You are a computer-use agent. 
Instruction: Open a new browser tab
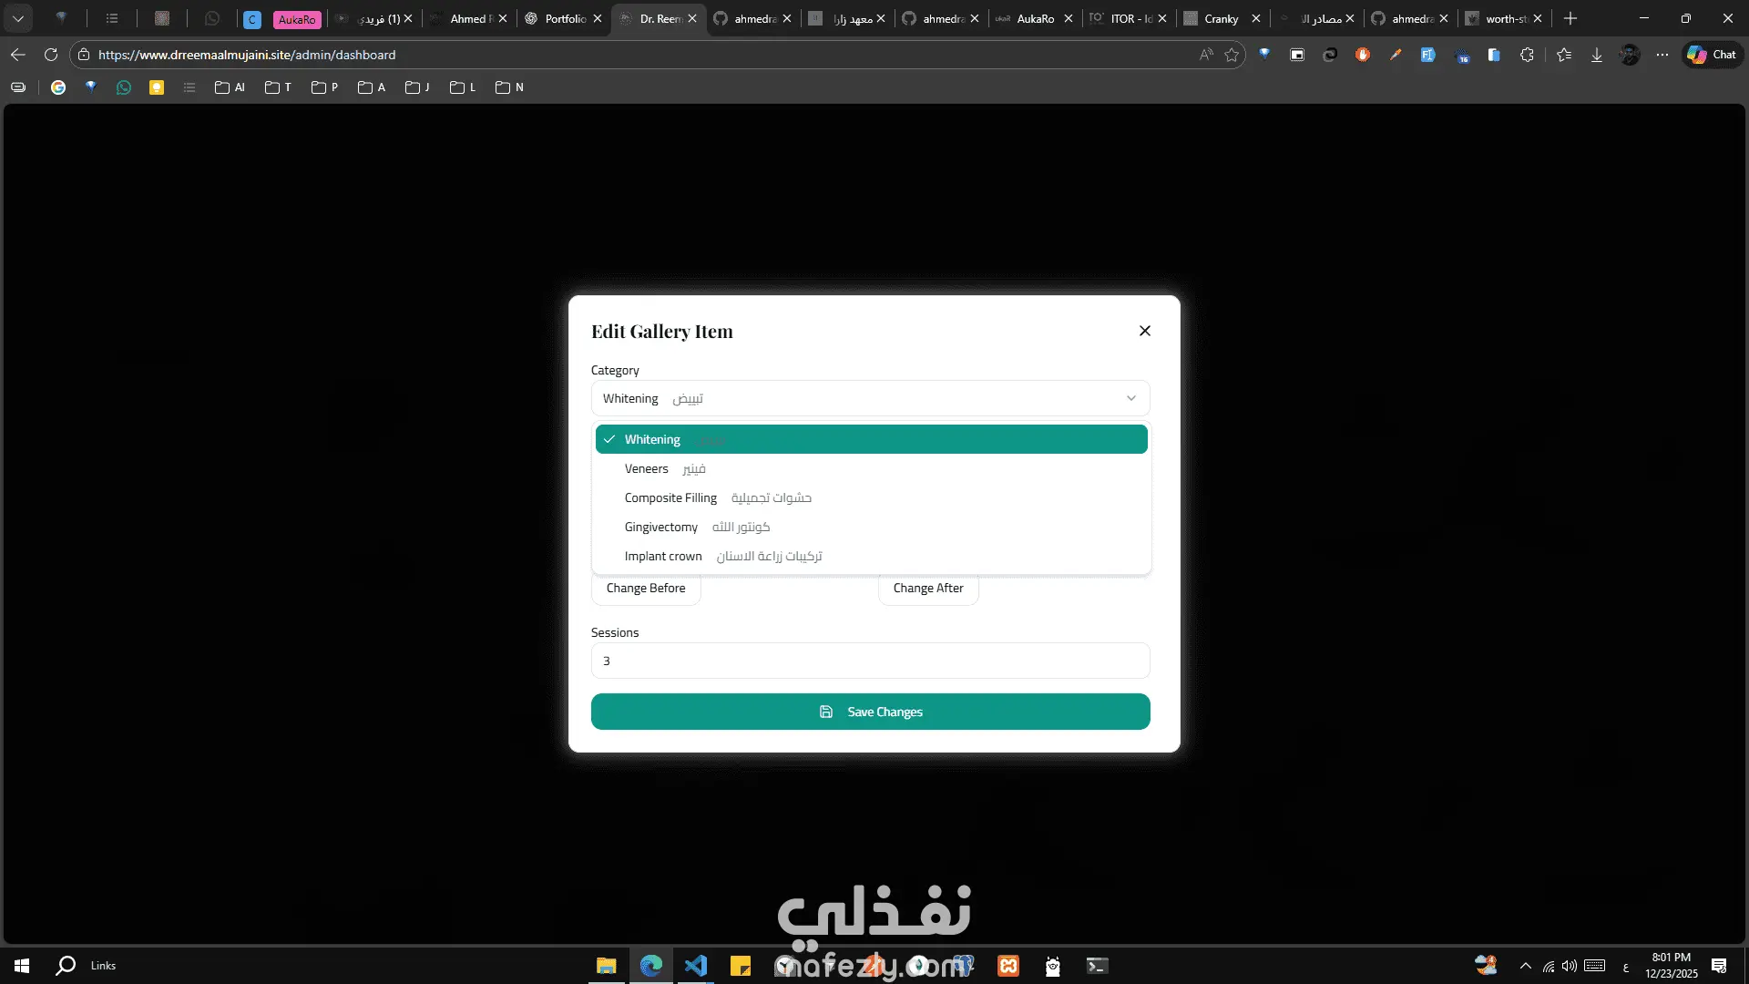tap(1570, 18)
